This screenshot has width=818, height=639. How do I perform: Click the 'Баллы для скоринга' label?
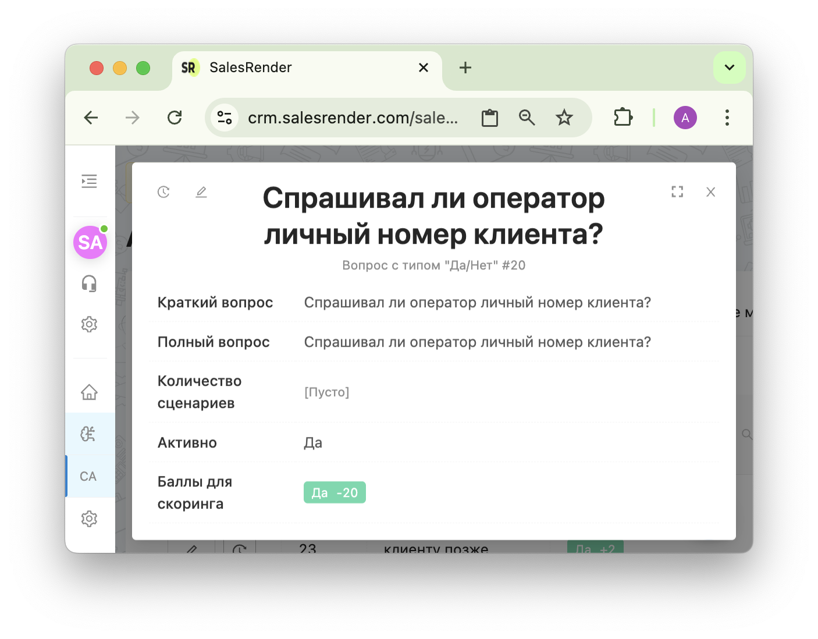[195, 493]
